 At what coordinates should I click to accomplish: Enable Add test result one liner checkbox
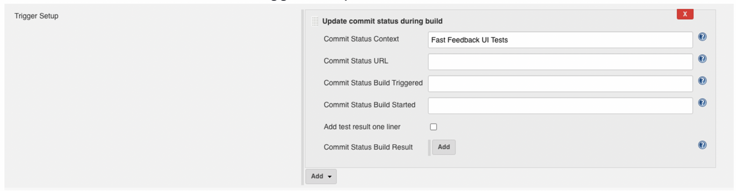(434, 127)
